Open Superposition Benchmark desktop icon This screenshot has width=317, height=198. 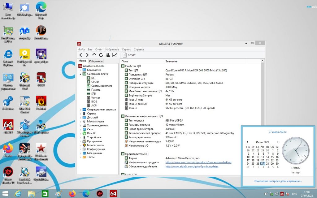coord(24,152)
